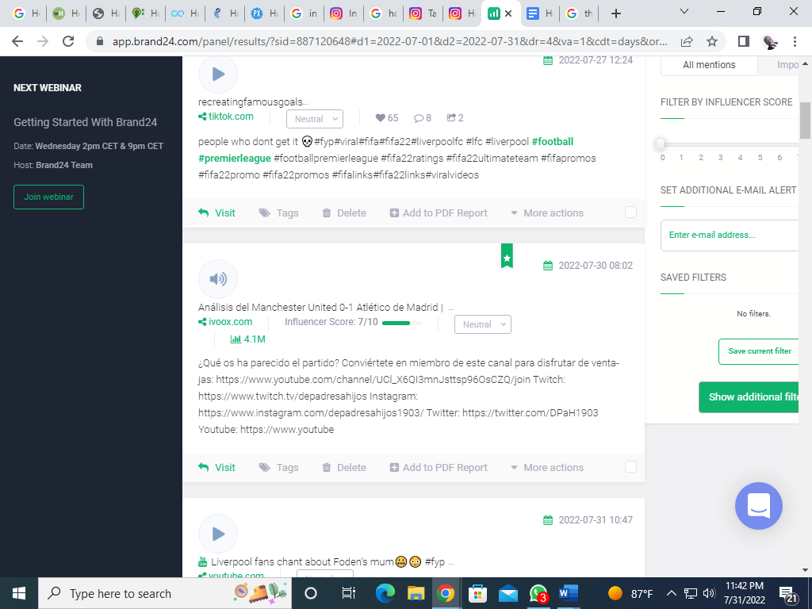Expand More actions for ivoox mention
Viewport: 812px width, 609px height.
click(x=547, y=467)
